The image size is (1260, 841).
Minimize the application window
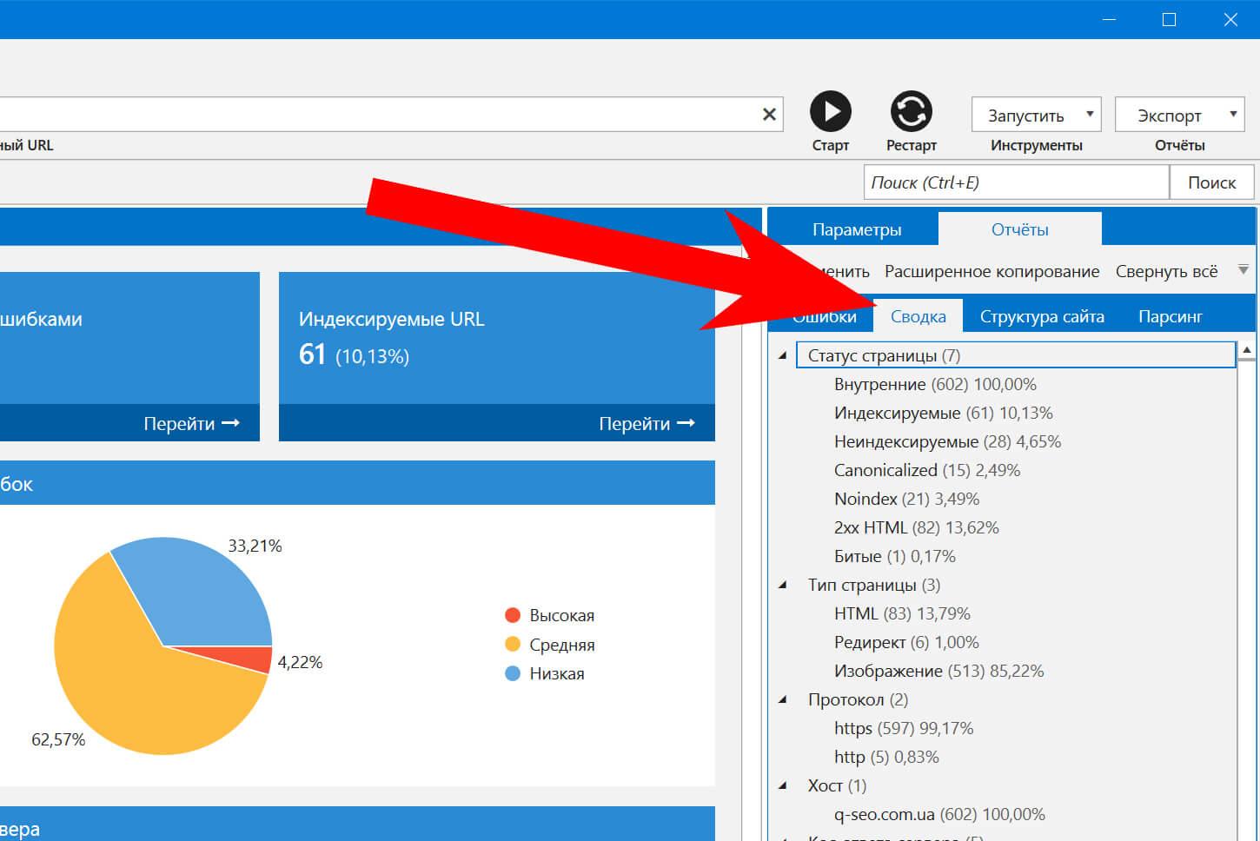(x=1108, y=20)
